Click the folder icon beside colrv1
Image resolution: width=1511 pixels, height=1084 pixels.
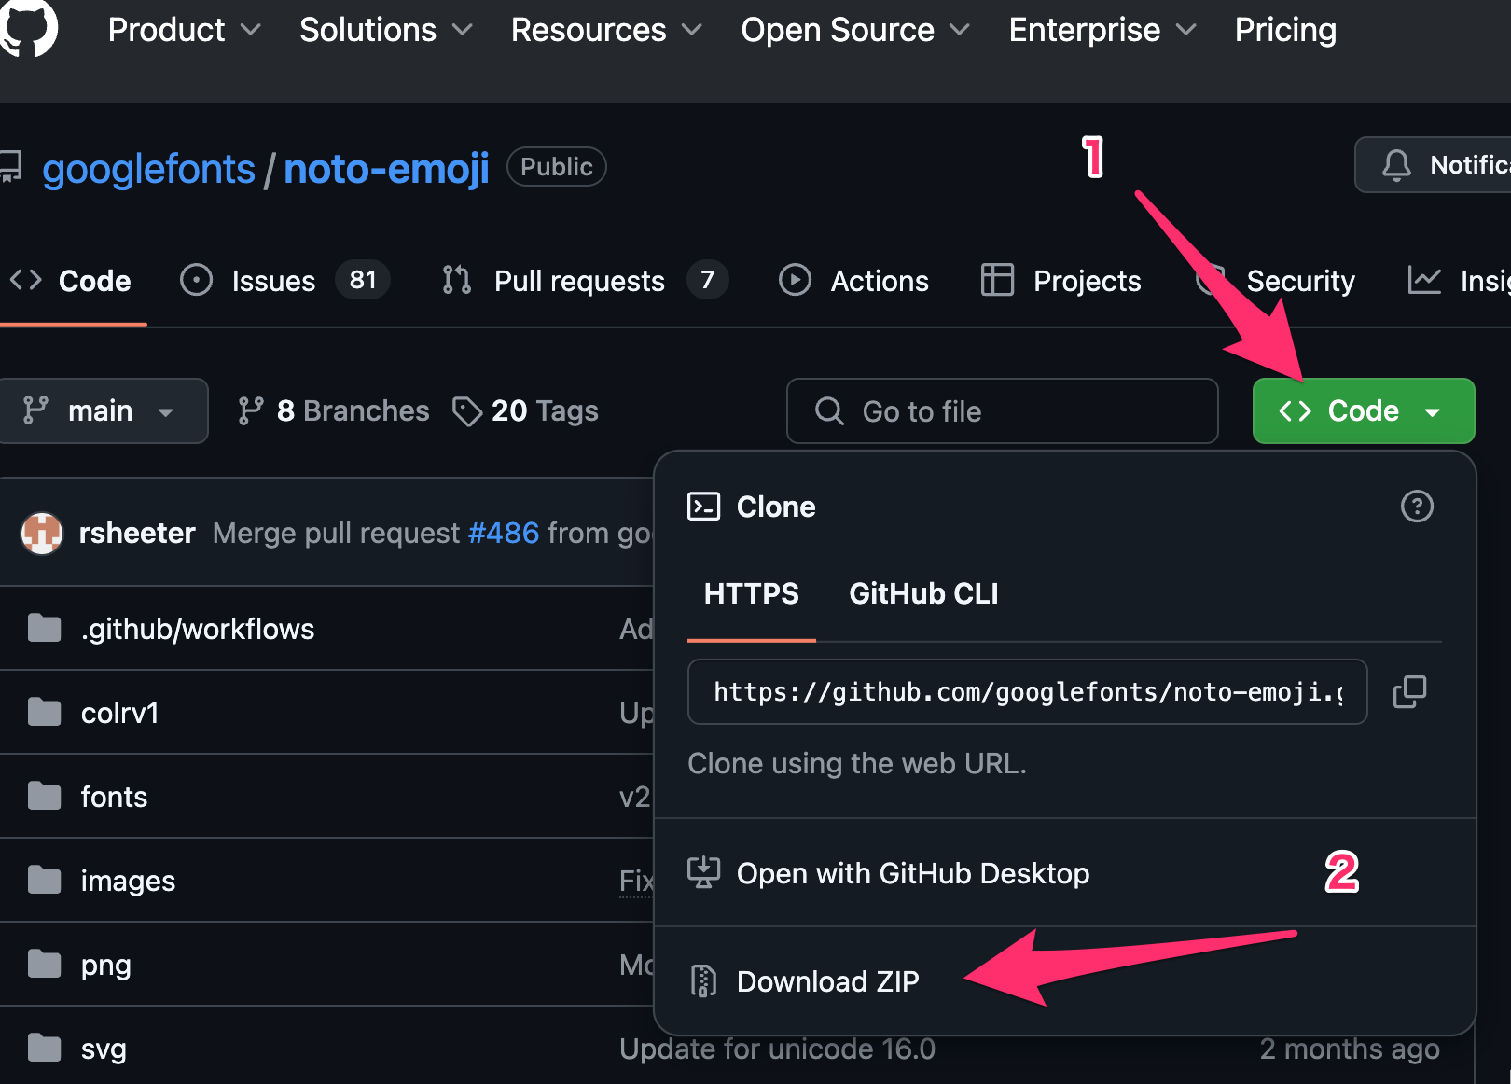(44, 712)
